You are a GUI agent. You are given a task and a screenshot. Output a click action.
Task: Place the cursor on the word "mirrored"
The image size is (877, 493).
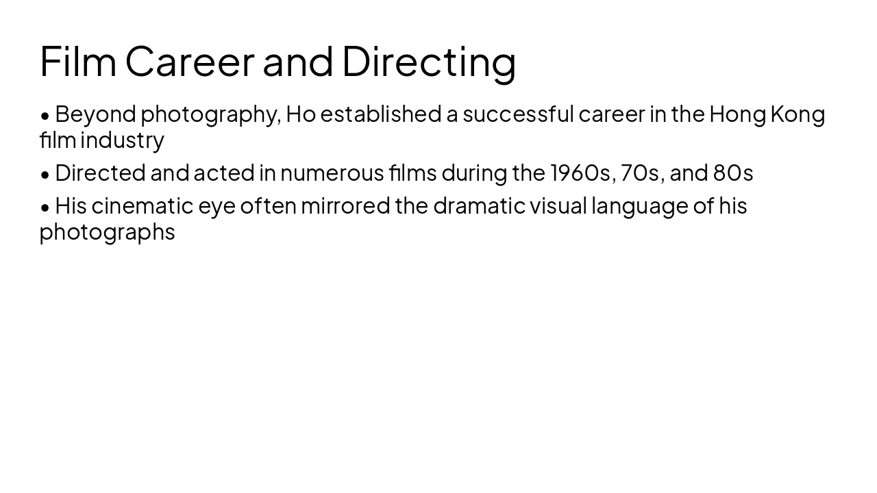pyautogui.click(x=345, y=205)
